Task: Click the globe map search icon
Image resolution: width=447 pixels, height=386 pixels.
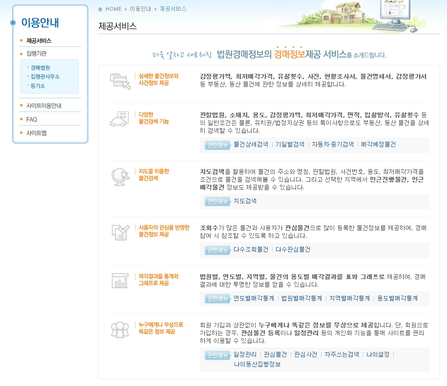Action: tap(120, 177)
